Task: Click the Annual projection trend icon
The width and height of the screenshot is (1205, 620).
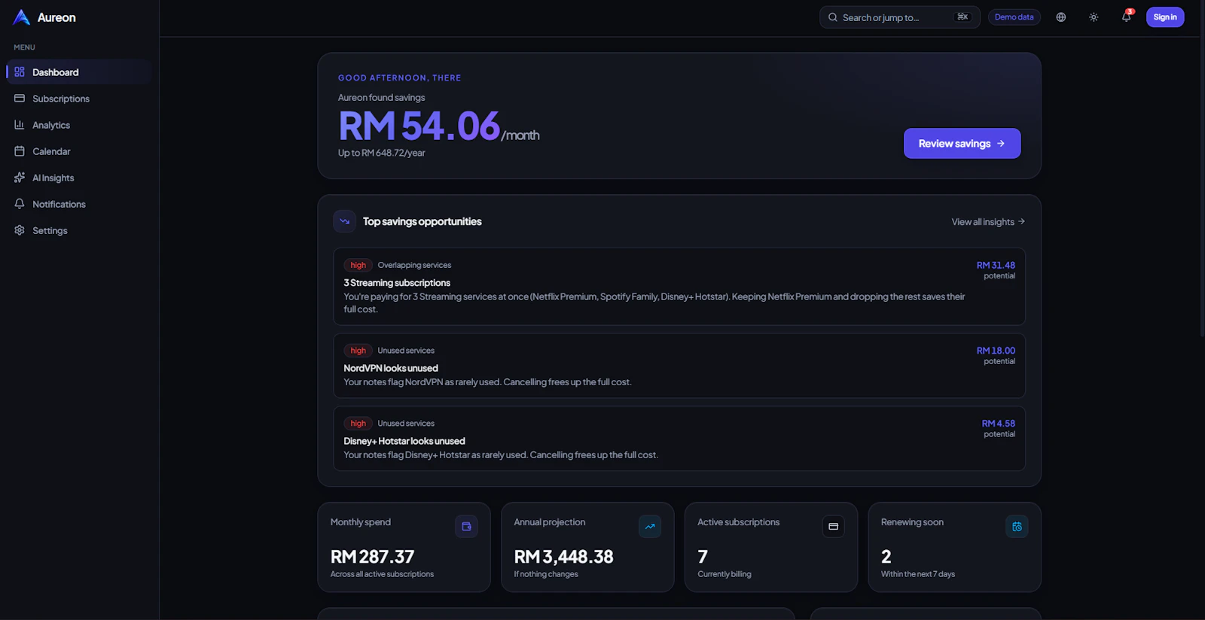Action: pyautogui.click(x=650, y=527)
